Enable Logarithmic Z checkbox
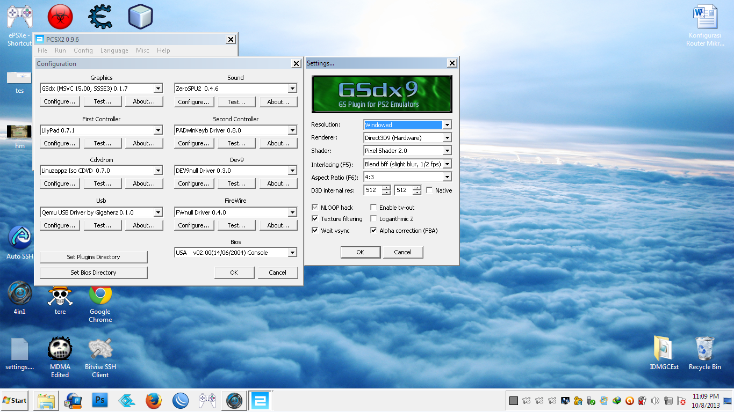Screen dimensions: 734x412 pos(373,219)
